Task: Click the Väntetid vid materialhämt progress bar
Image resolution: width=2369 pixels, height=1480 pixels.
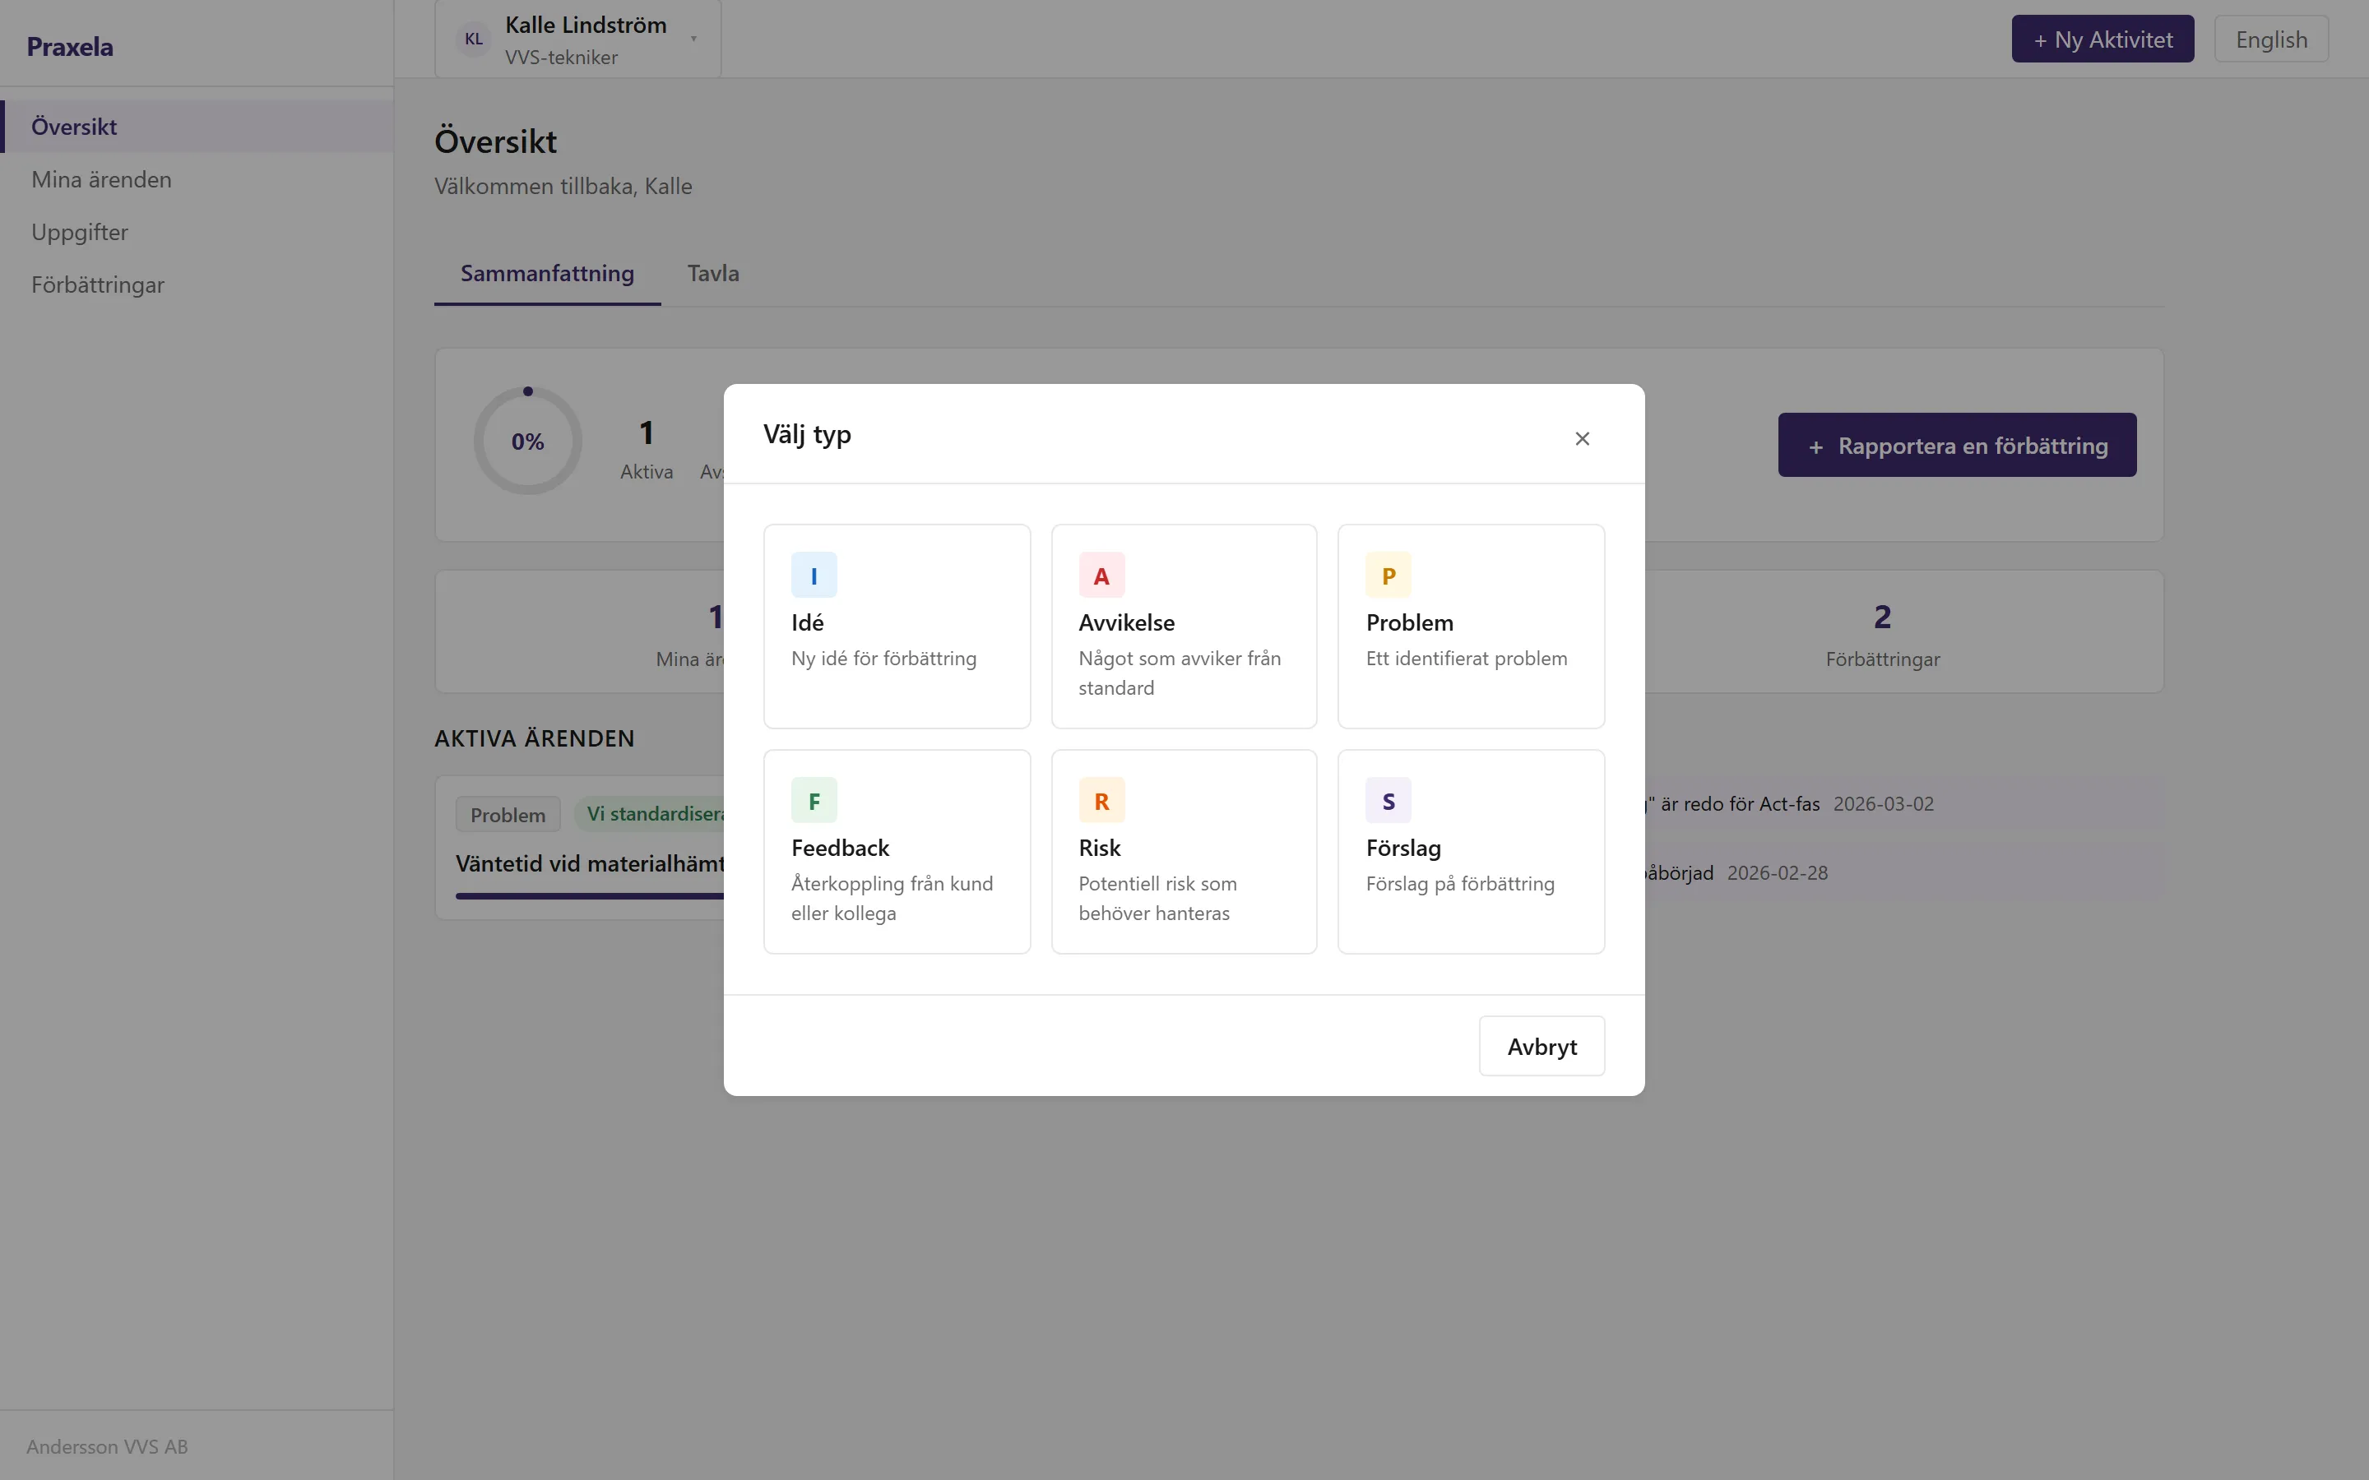Action: (589, 895)
